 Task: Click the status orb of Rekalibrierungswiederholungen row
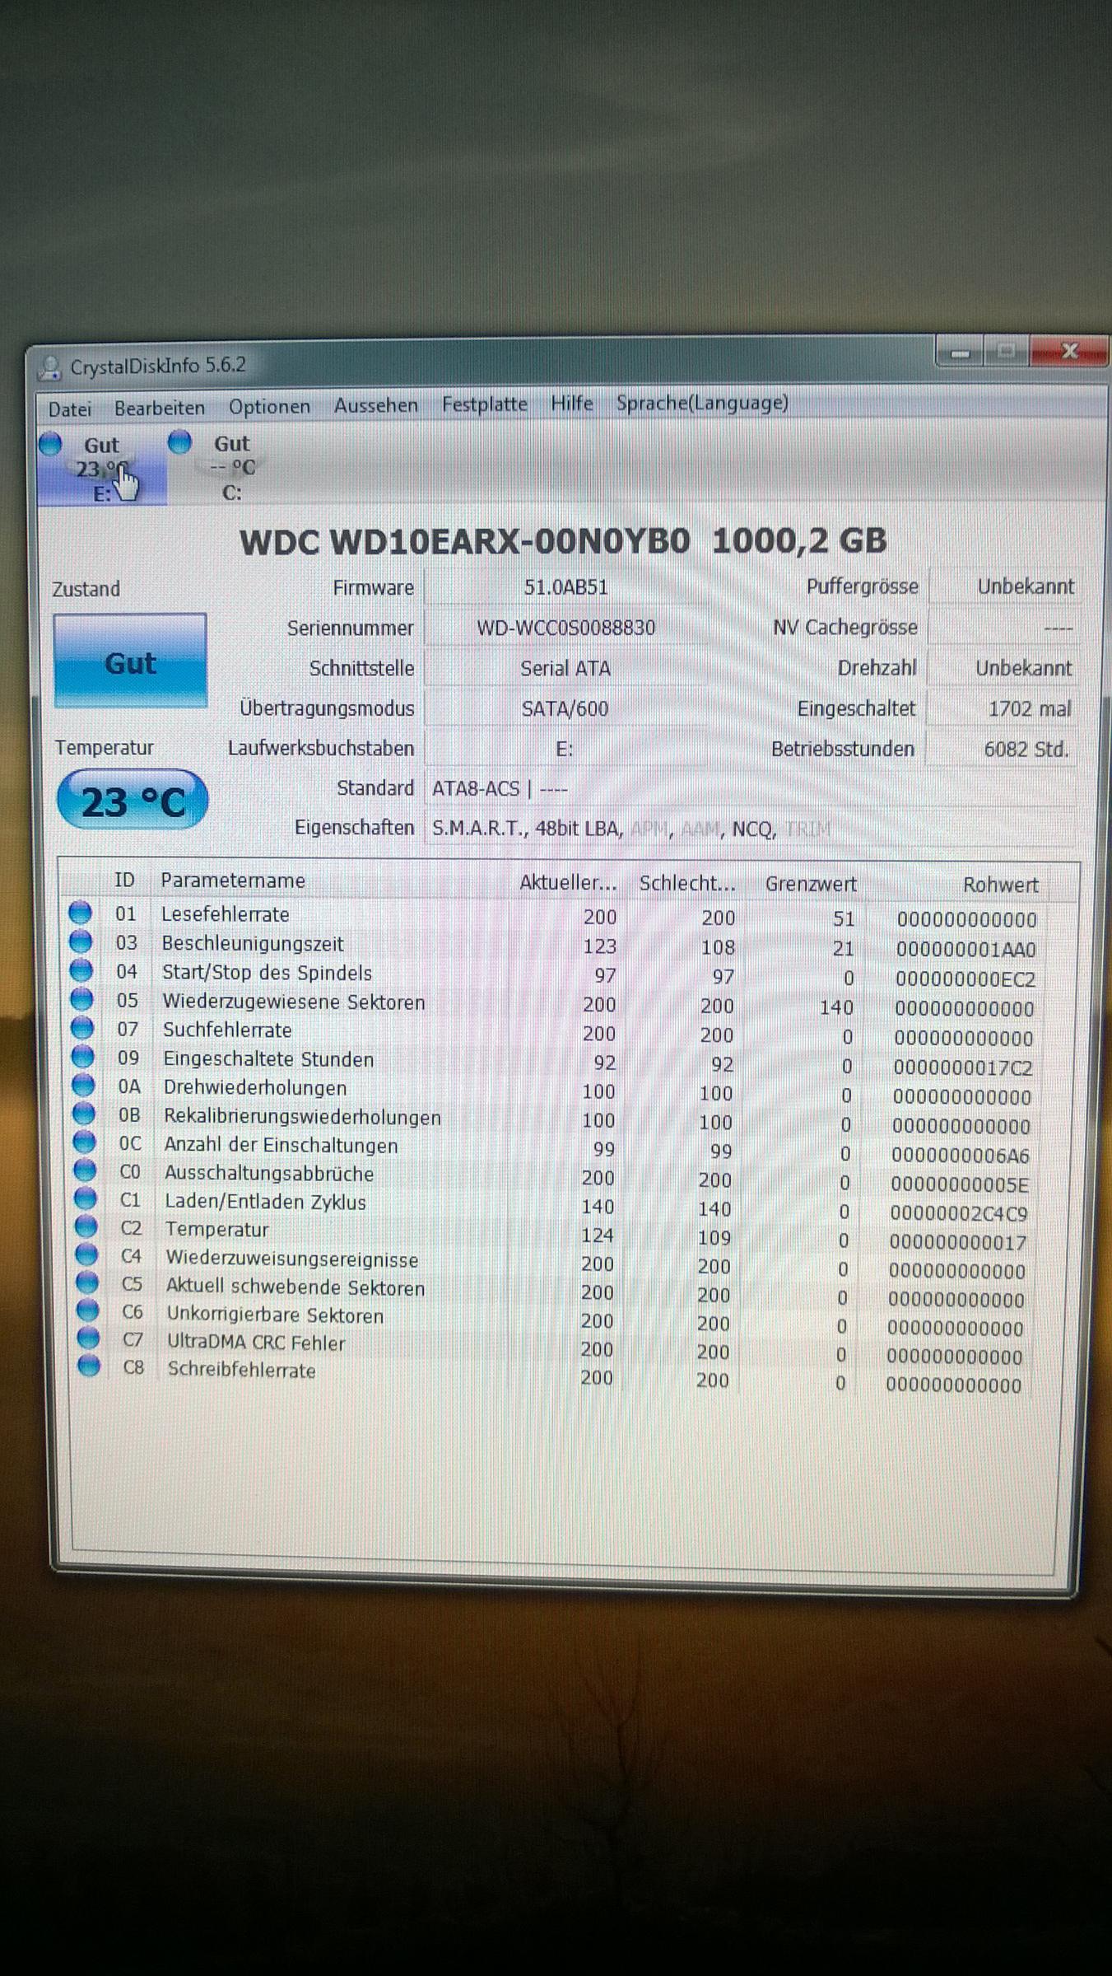click(x=84, y=1114)
